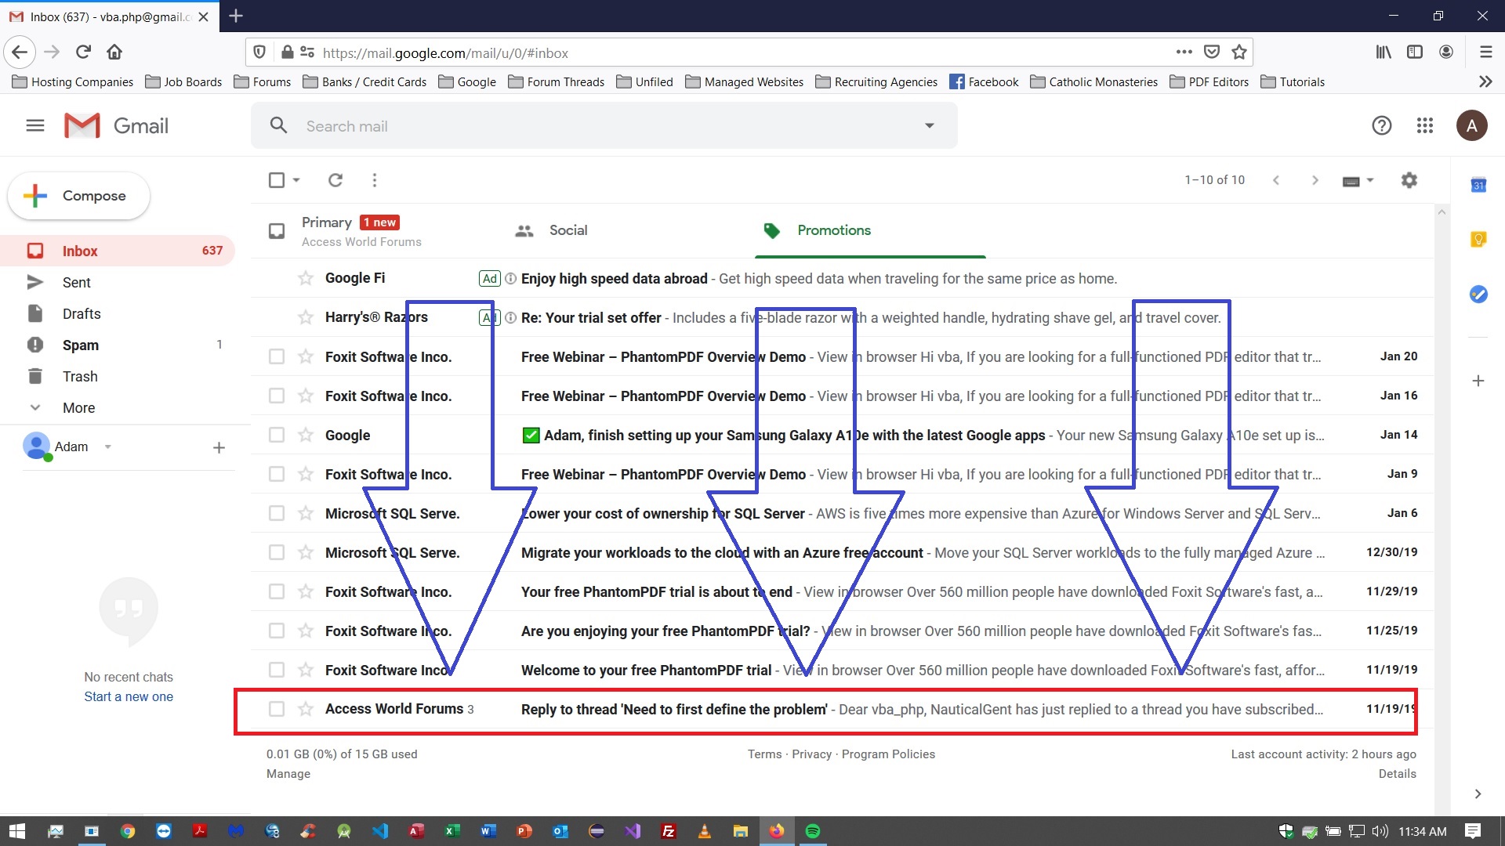
Task: Open Excel from the taskbar
Action: click(452, 831)
